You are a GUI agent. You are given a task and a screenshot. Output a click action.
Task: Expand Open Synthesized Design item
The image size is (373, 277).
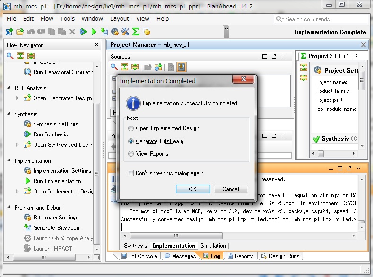(17, 144)
